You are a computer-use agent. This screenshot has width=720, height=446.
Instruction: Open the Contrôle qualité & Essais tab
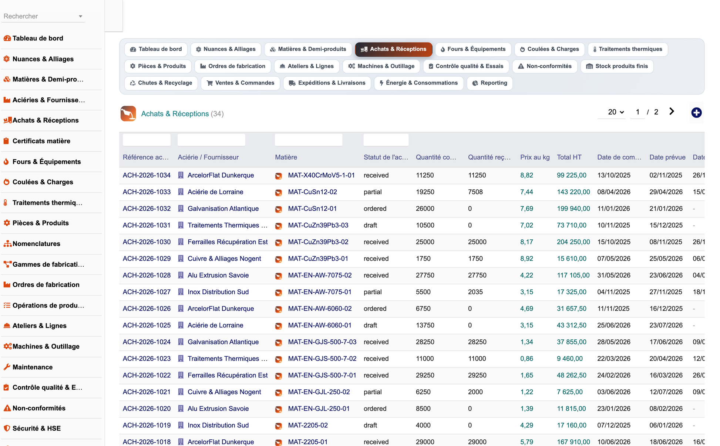coord(466,66)
